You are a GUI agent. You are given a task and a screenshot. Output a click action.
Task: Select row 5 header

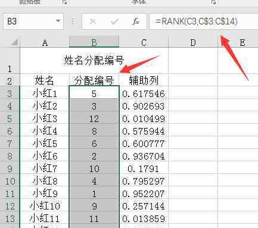[10, 117]
